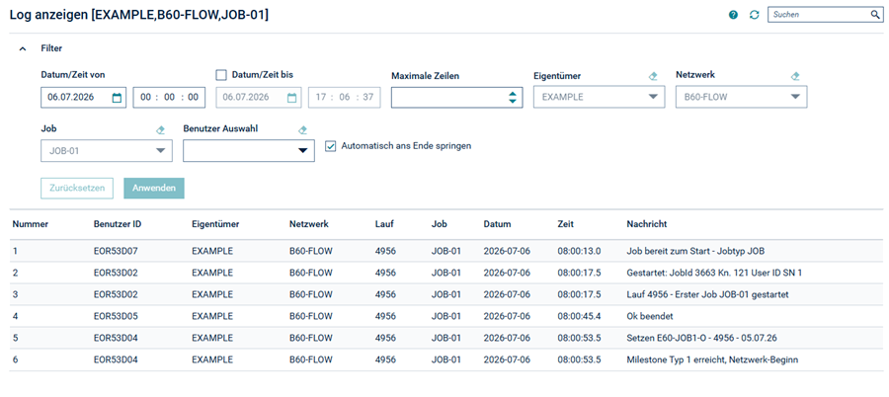The height and width of the screenshot is (397, 889).
Task: Click time value 08:00:13.0
Action: [580, 251]
